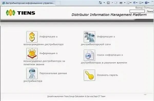Open 'Персональные данные' distributor link text
This screenshot has height=101, width=154.
53,73
